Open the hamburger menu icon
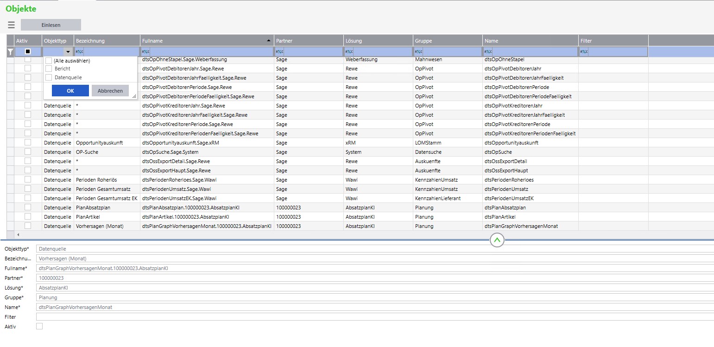The image size is (714, 347). (x=11, y=25)
